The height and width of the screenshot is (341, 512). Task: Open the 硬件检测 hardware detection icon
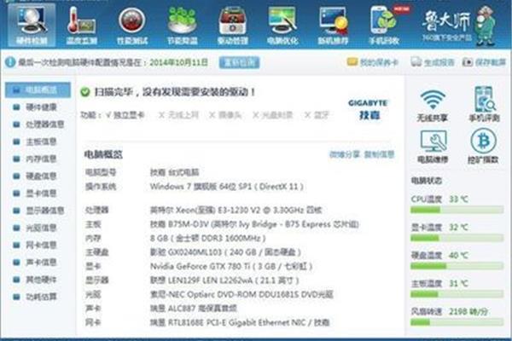32,25
